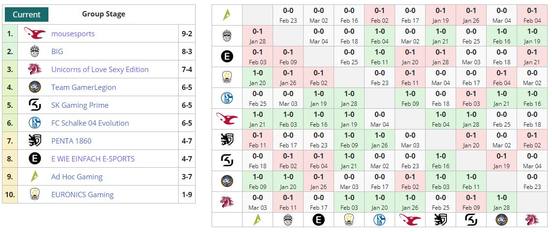Click the PENTA 1860 logo in the crosstable's left column
The height and width of the screenshot is (232, 552).
click(x=227, y=140)
